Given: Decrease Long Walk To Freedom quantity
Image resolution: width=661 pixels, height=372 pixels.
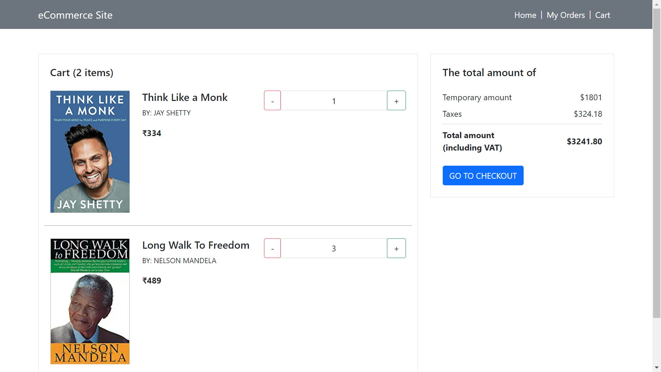Looking at the screenshot, I should [272, 248].
